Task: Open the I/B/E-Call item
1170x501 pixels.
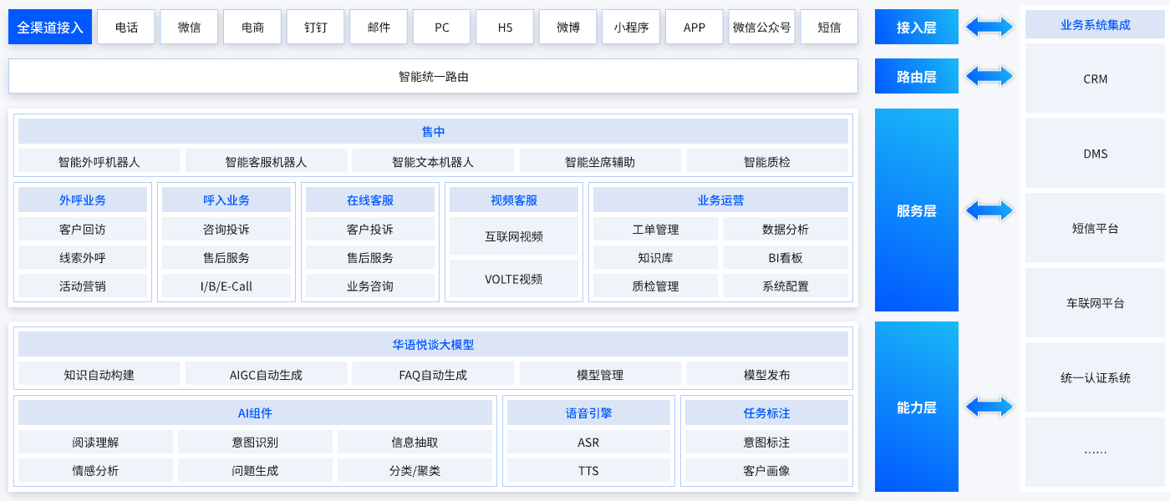Action: [x=226, y=286]
